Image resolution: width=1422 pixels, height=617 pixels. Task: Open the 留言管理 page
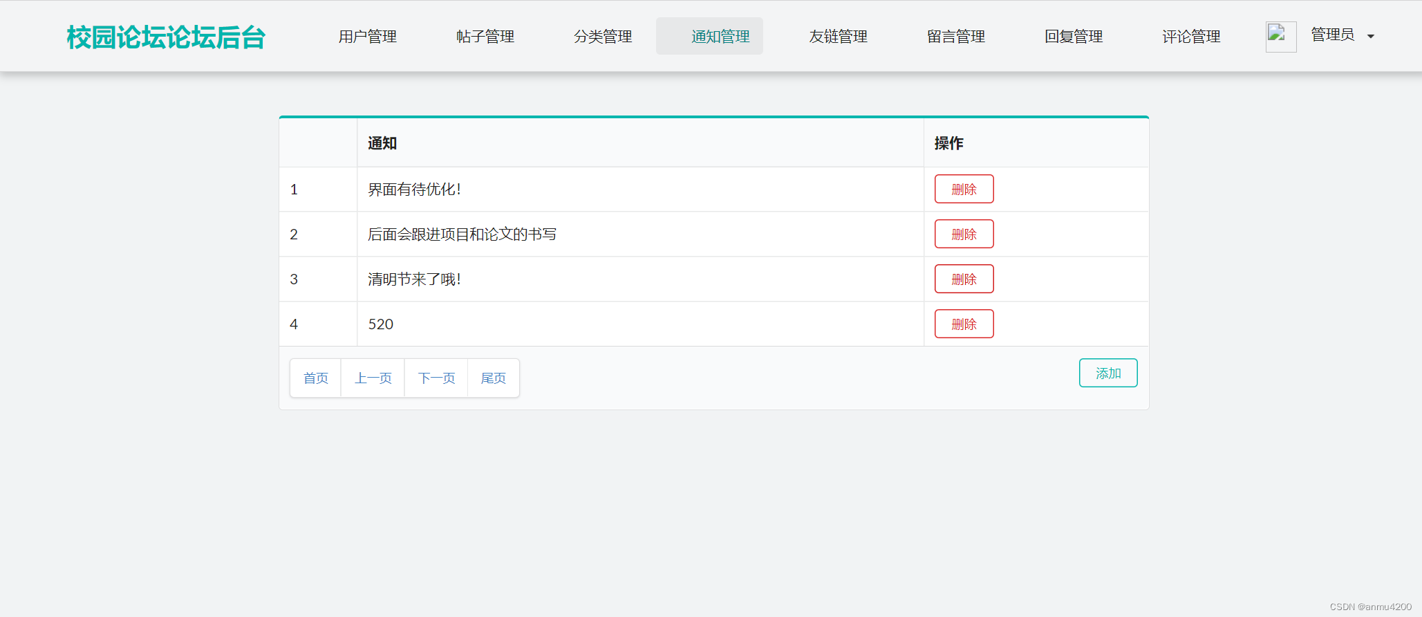pos(956,37)
